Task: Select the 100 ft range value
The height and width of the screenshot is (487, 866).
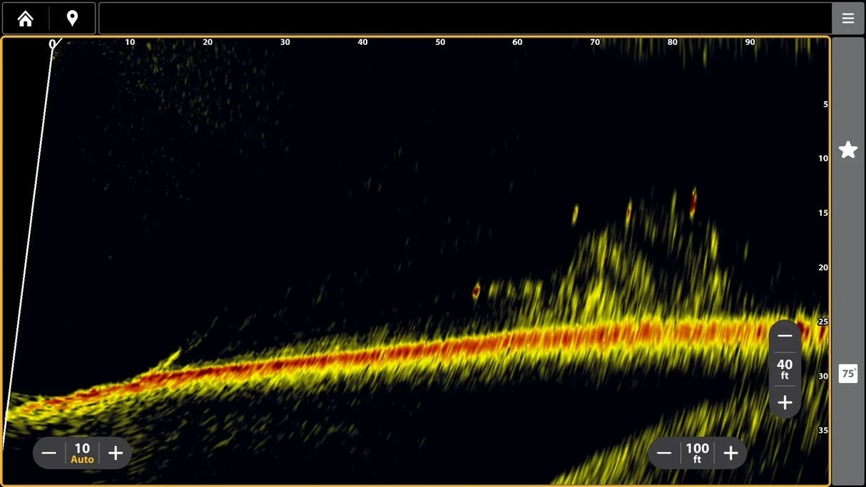Action: (x=697, y=452)
